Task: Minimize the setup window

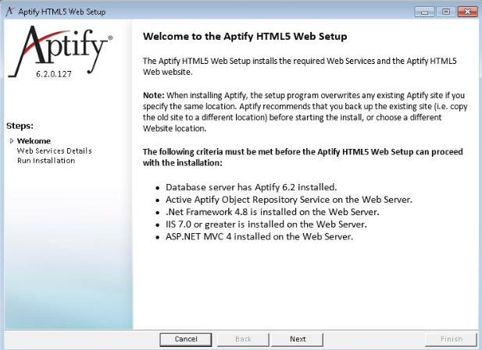Action: pyautogui.click(x=424, y=12)
